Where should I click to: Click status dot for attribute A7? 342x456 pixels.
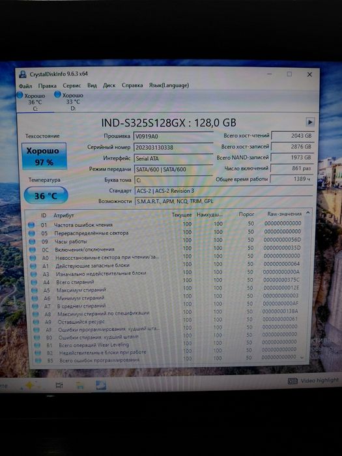[35, 306]
